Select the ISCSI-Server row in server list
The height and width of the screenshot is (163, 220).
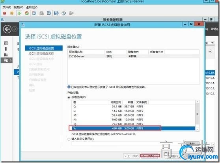(133, 56)
